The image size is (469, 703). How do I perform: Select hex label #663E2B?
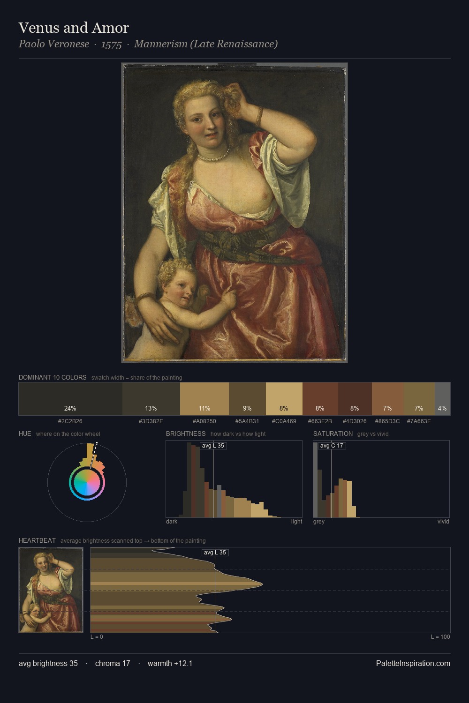tap(320, 421)
